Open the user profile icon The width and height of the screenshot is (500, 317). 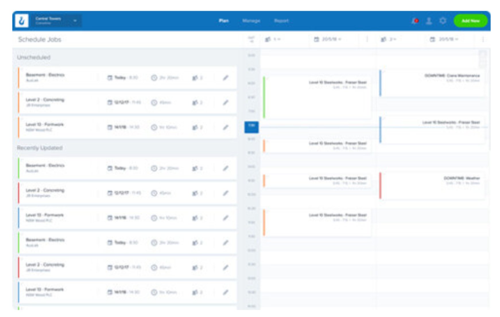(x=429, y=21)
